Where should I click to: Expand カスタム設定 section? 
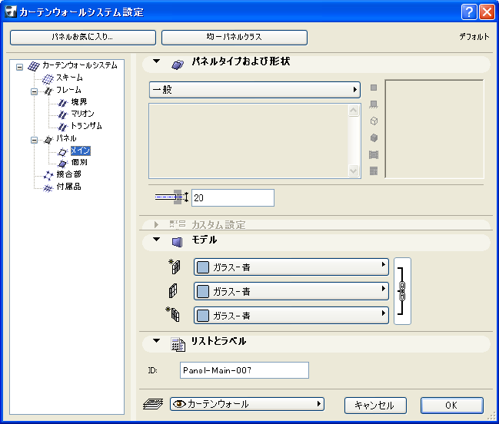click(x=156, y=225)
